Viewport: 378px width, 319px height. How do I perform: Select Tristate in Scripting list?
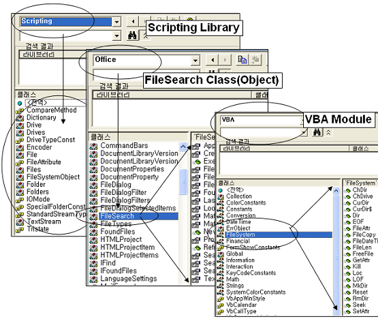(x=37, y=229)
